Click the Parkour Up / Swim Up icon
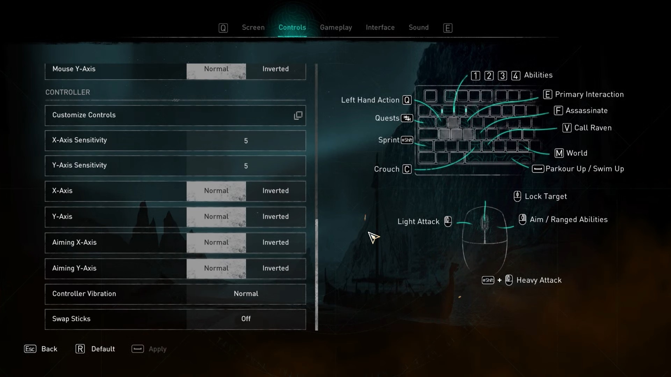This screenshot has height=377, width=671. click(537, 169)
